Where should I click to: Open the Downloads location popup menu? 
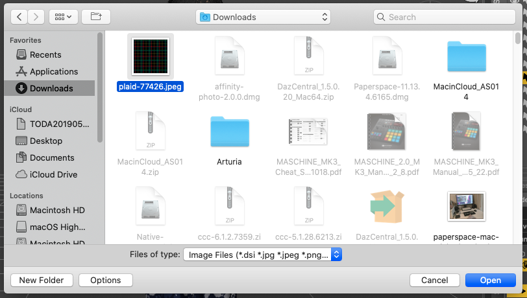263,17
